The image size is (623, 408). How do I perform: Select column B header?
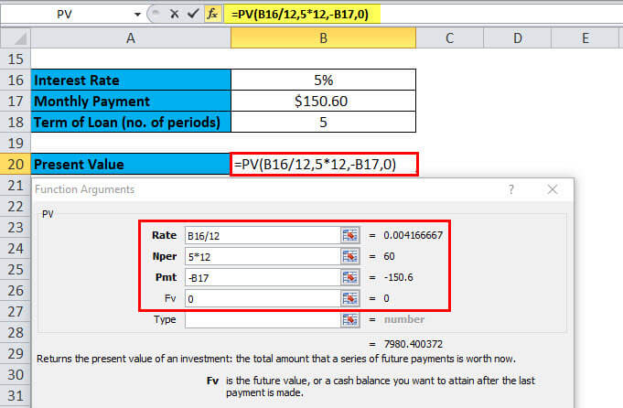(x=323, y=38)
